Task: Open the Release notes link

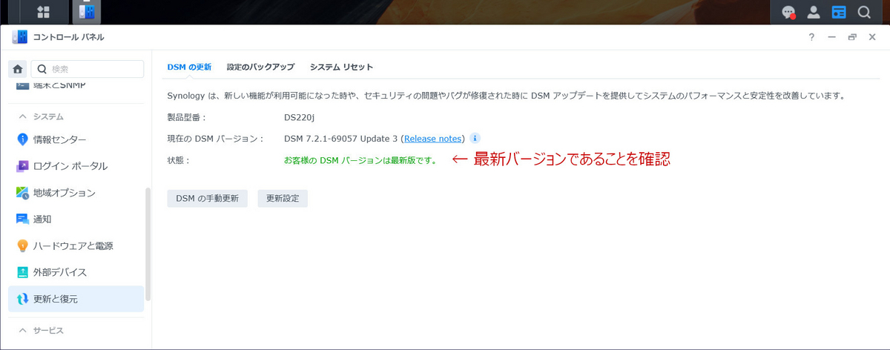Action: click(433, 139)
